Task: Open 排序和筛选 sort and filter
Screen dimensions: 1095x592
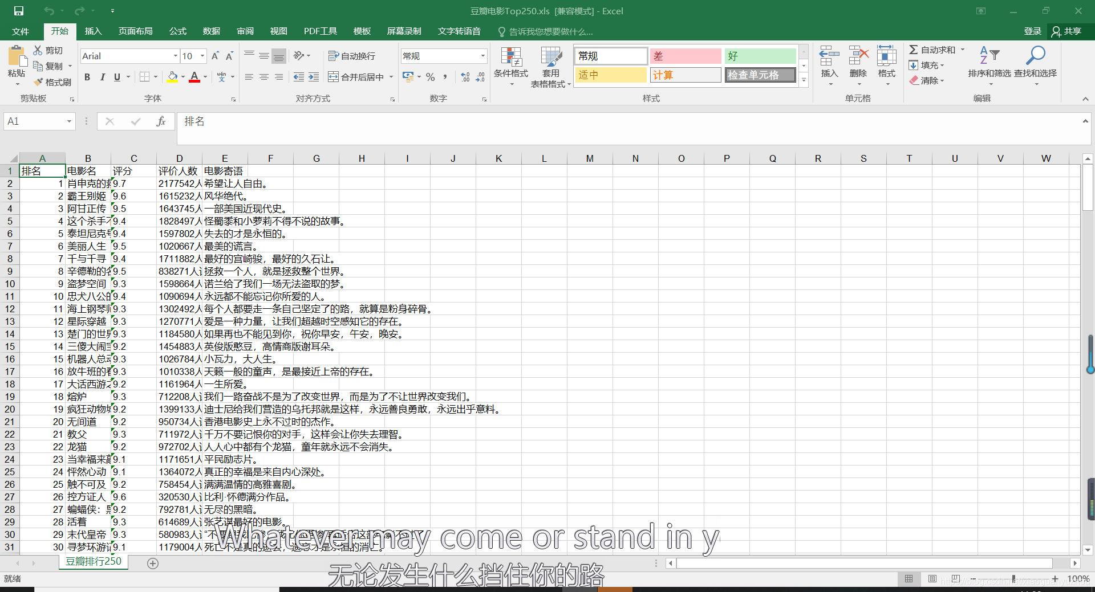Action: [989, 66]
